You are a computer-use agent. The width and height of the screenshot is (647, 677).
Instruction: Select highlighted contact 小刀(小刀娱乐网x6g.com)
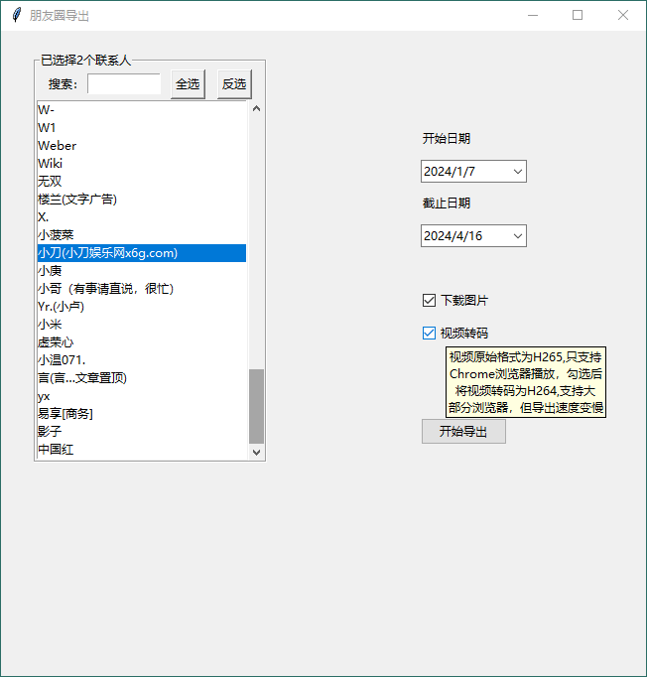click(108, 253)
